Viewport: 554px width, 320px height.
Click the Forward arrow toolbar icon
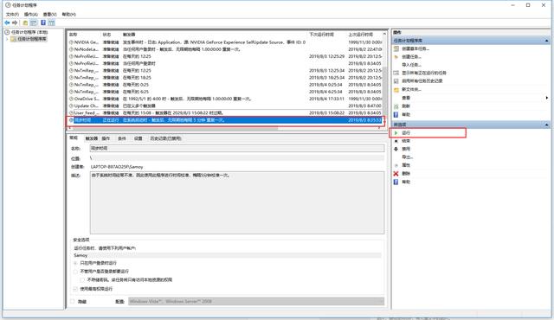(15, 22)
